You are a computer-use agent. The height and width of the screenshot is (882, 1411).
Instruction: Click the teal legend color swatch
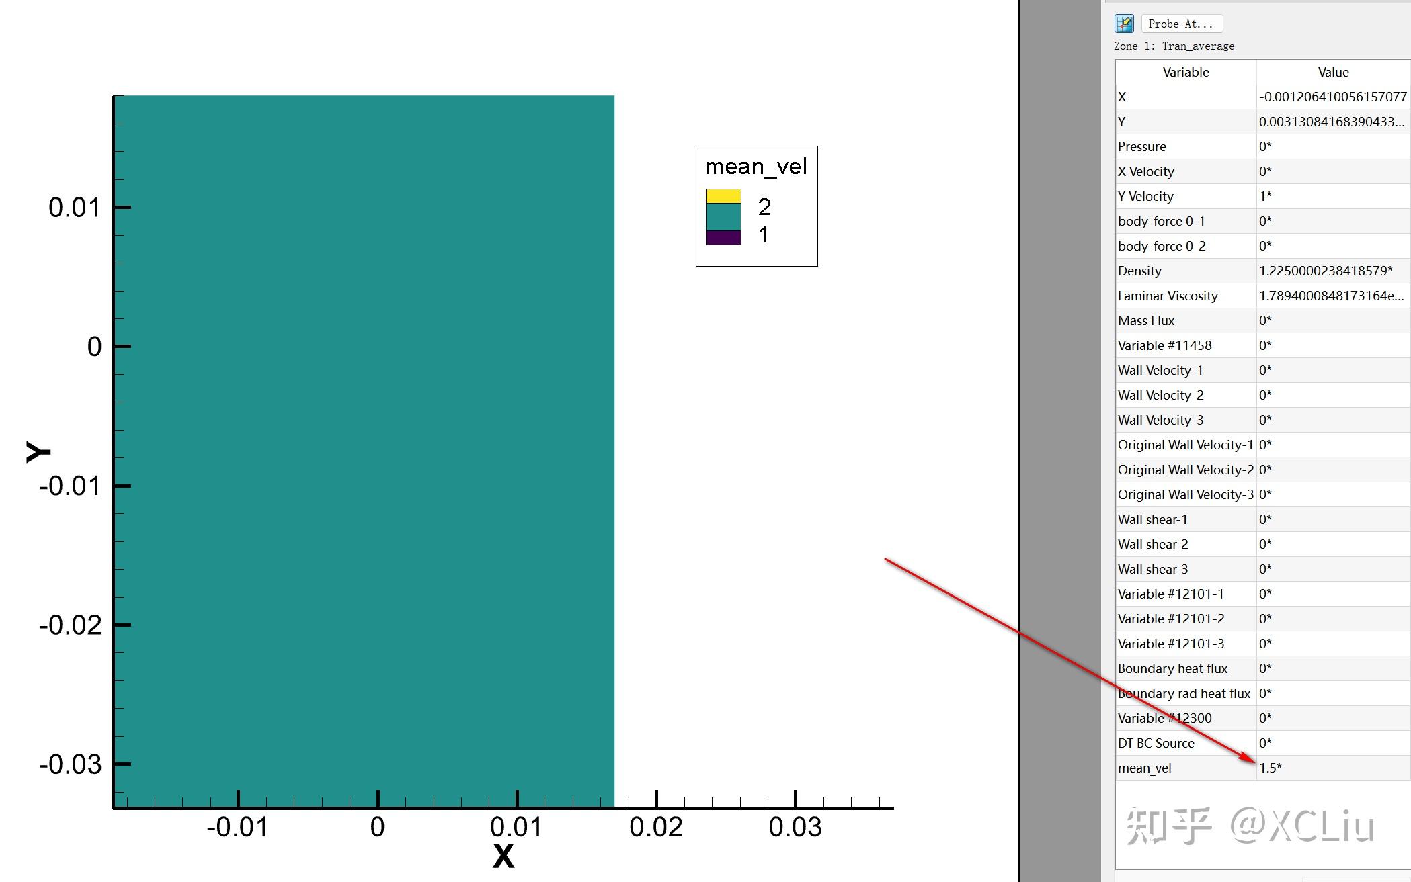click(x=723, y=216)
